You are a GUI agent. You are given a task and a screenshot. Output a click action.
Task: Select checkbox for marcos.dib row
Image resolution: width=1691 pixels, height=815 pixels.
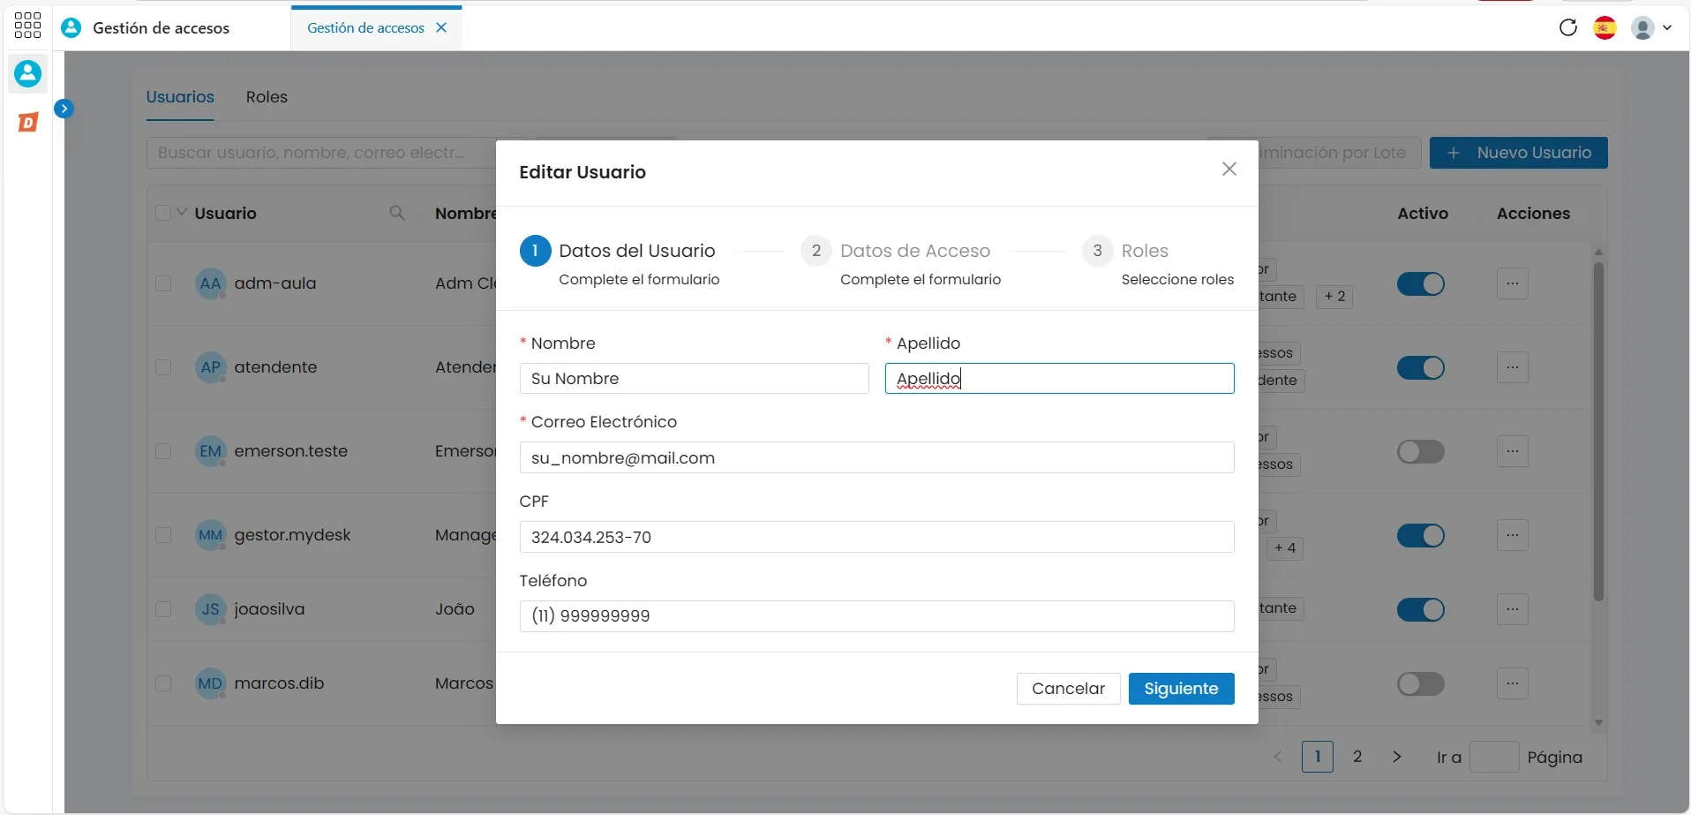tap(163, 683)
